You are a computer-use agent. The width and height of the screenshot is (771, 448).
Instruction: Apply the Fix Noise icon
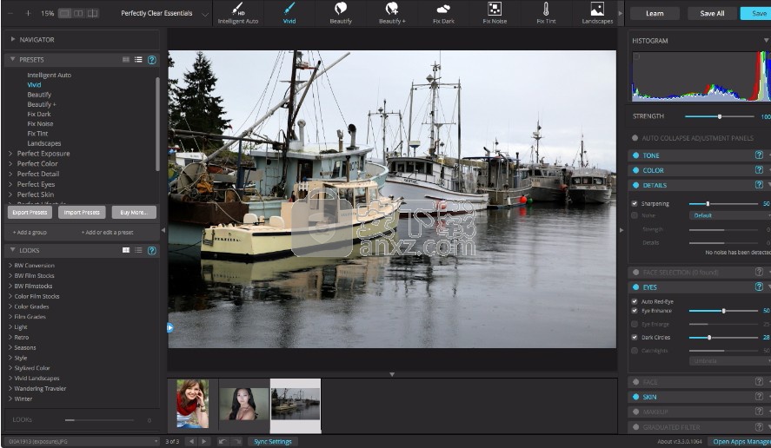495,9
